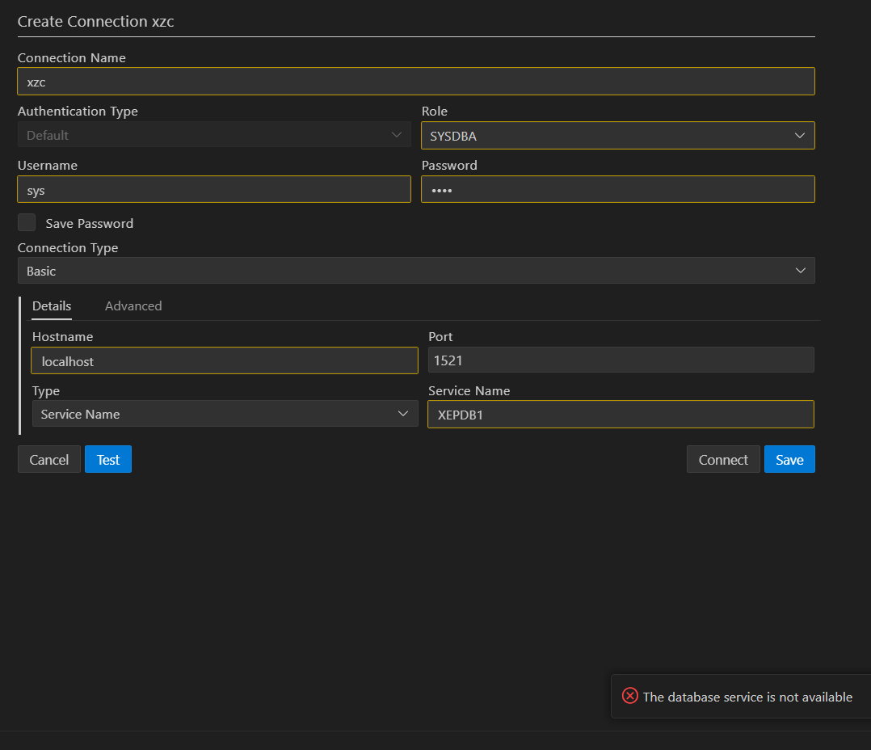Click the disabled Authentication Type chevron
The width and height of the screenshot is (871, 750).
coord(396,135)
